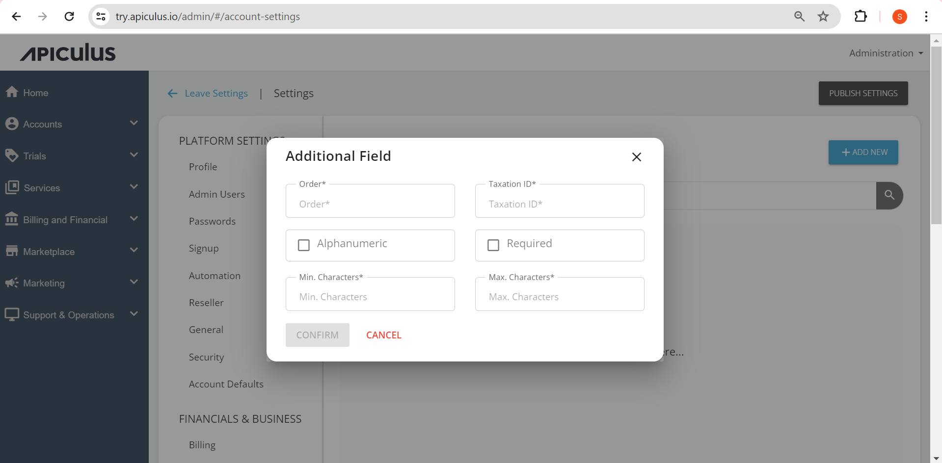Check the Alphanumeric checkbox

coord(303,245)
